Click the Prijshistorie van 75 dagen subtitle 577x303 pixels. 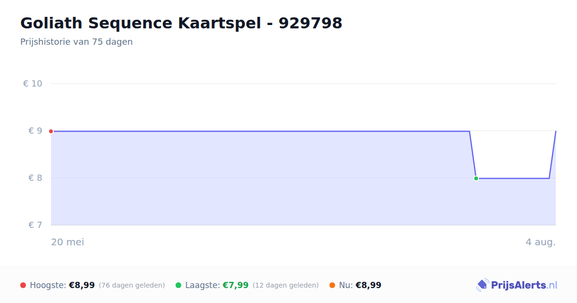pos(76,42)
